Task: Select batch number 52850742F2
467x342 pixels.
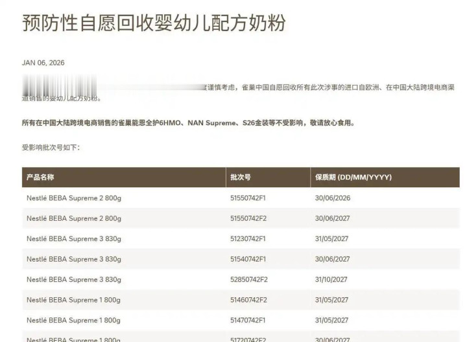Action: [x=249, y=280]
